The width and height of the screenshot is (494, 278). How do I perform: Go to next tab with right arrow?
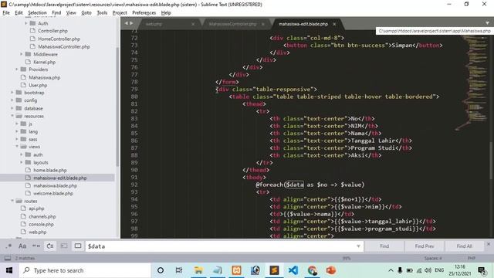[x=131, y=23]
